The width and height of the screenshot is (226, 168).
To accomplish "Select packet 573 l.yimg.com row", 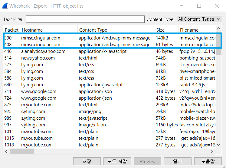I will tap(110, 64).
